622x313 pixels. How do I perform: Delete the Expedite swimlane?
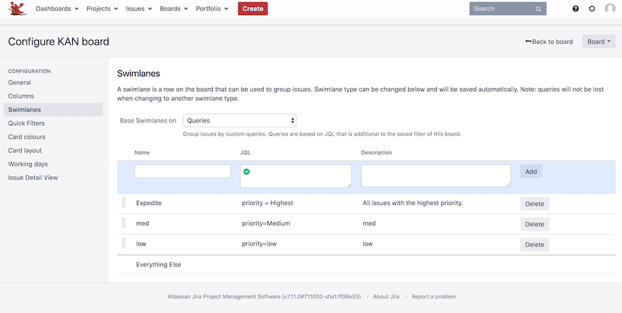click(535, 203)
